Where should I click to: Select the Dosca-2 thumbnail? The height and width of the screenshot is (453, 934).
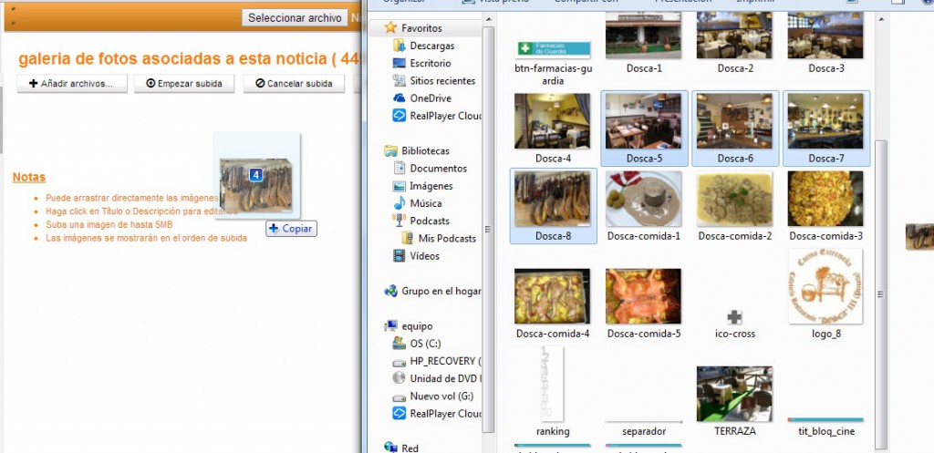point(734,36)
